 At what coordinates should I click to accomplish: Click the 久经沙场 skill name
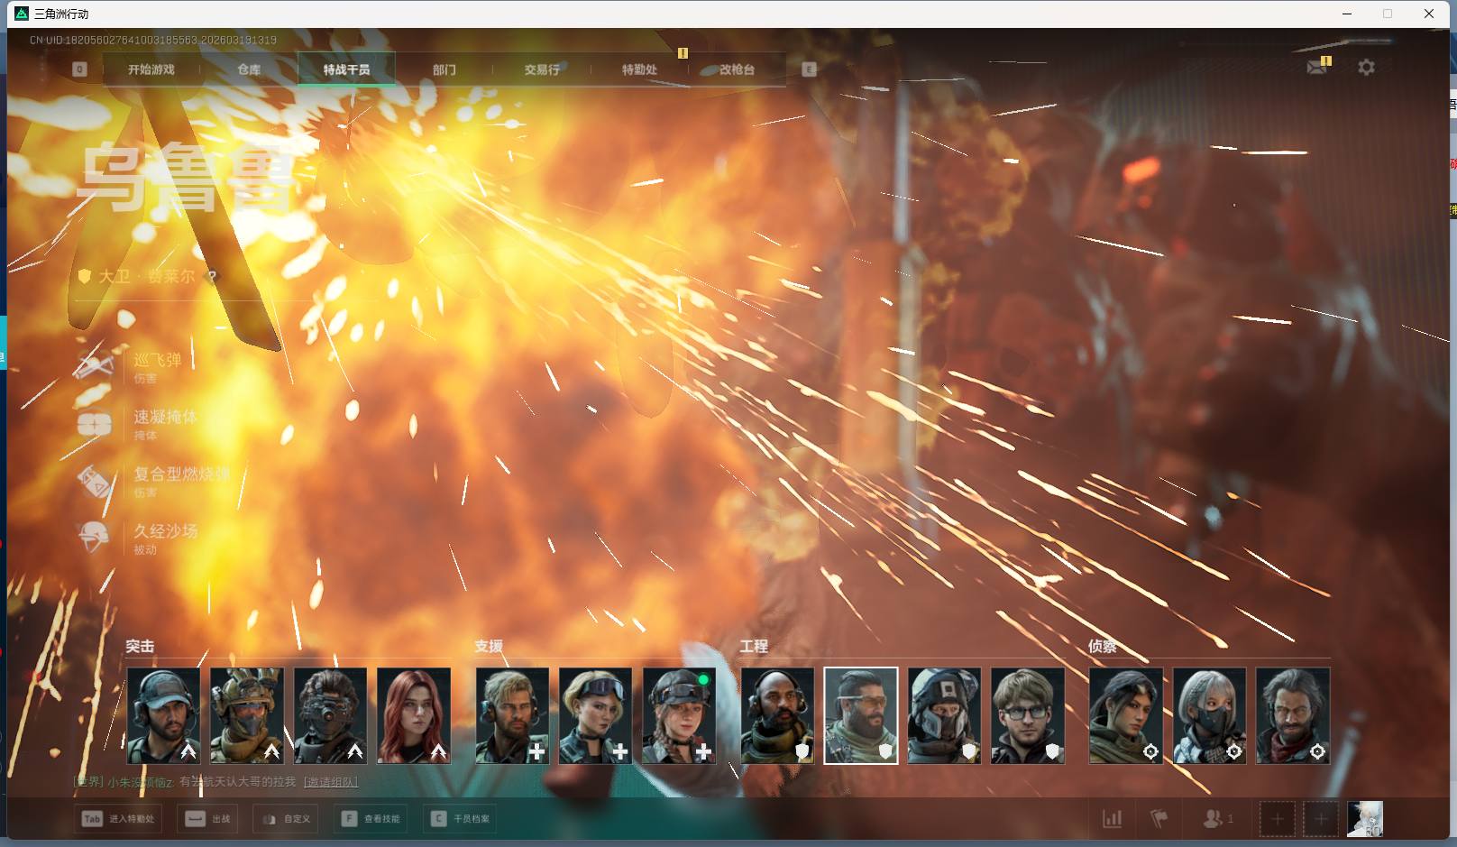pyautogui.click(x=166, y=531)
